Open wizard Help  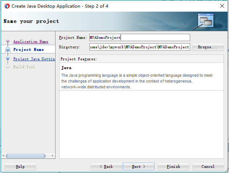20,166
